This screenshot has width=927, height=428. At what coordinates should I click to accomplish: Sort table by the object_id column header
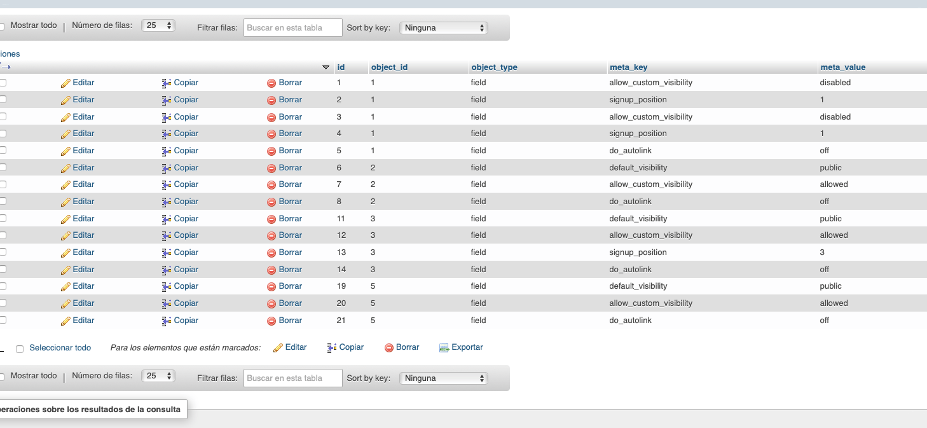tap(389, 67)
